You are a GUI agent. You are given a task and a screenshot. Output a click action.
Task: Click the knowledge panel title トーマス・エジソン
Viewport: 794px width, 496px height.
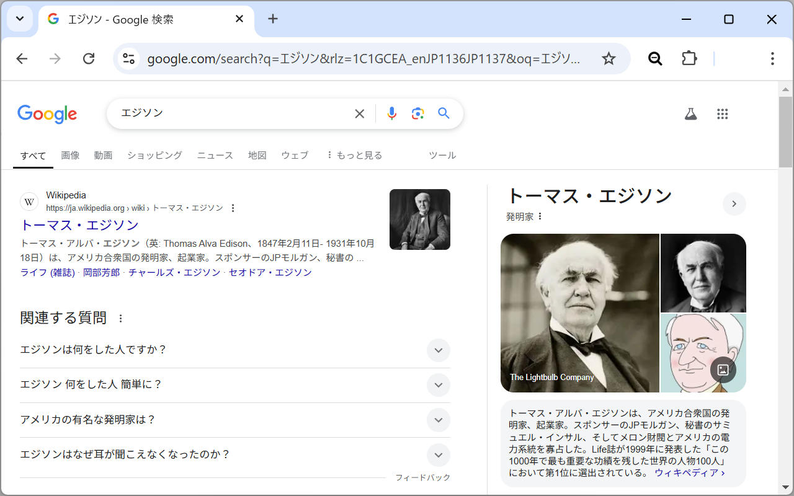point(589,196)
